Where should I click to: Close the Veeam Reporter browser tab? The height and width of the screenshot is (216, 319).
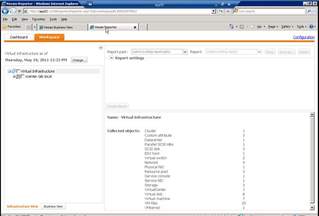pos(135,27)
